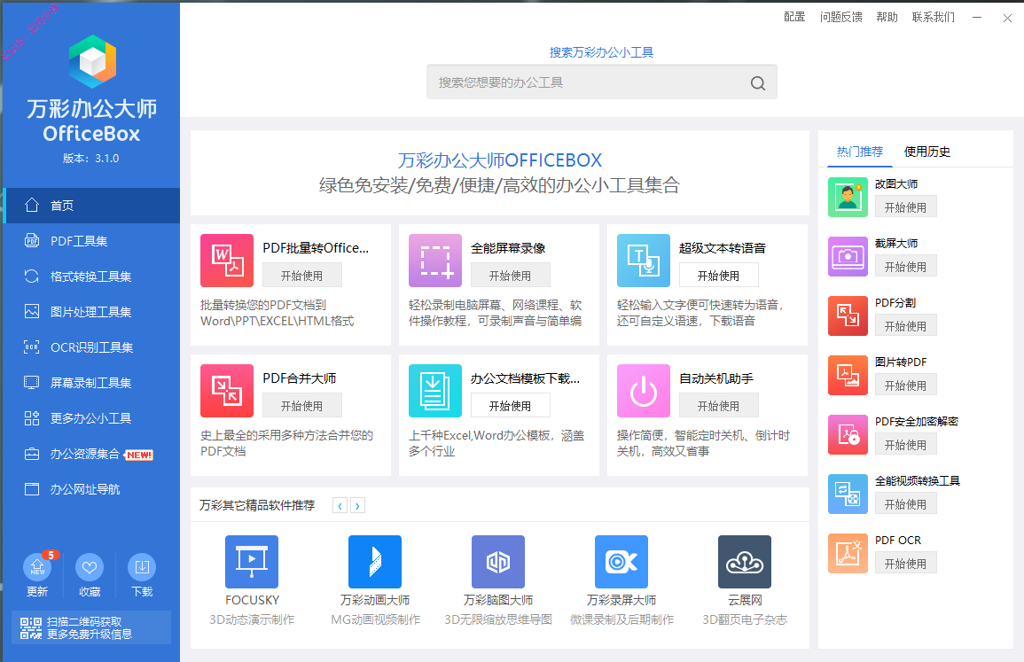
Task: Start using 截屏大师 in recommendations
Action: 905,267
